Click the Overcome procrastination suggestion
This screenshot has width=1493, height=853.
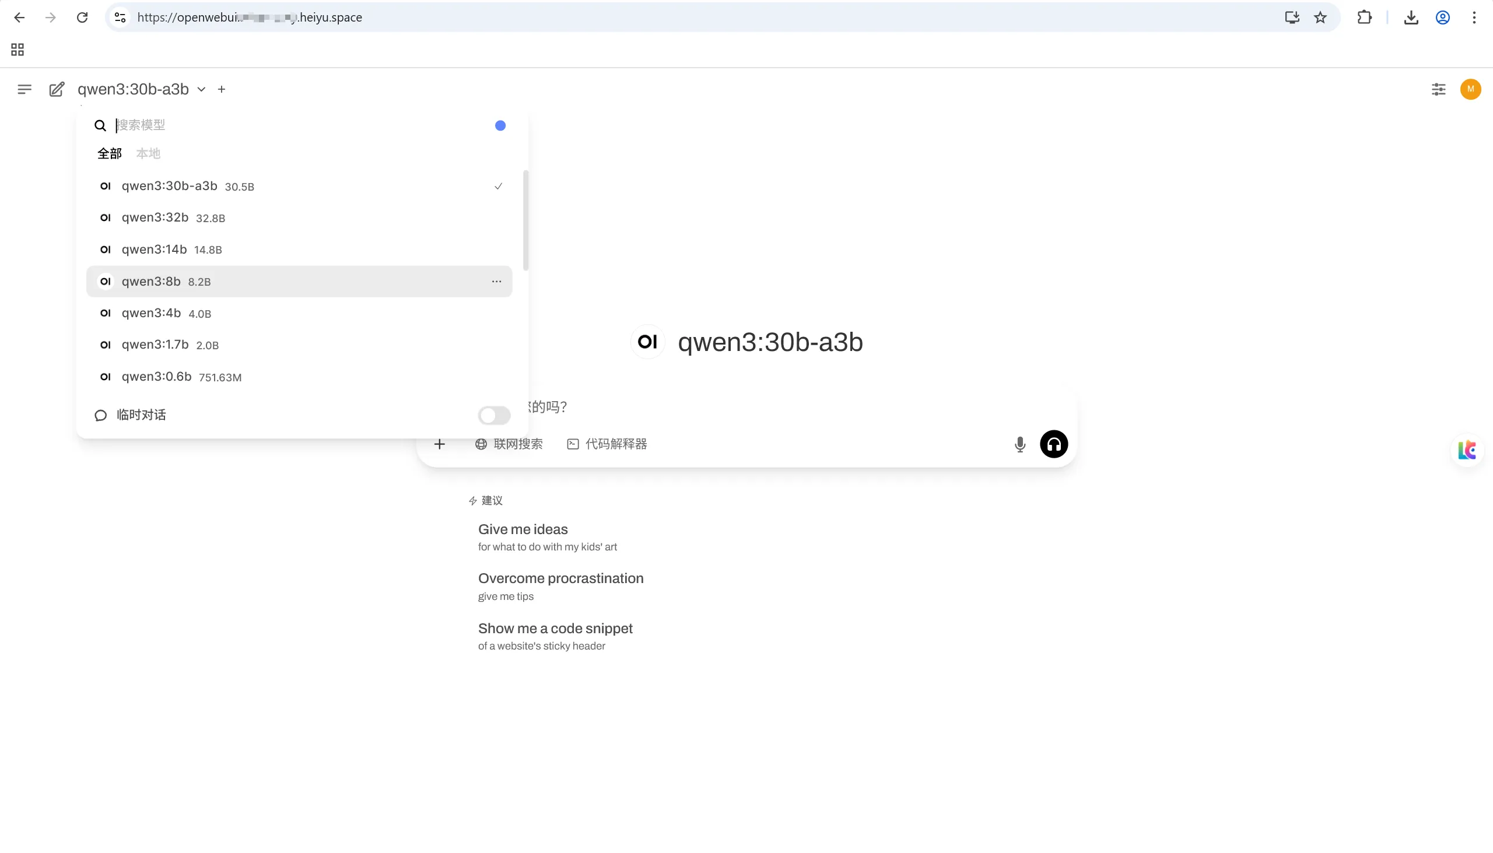click(x=561, y=587)
